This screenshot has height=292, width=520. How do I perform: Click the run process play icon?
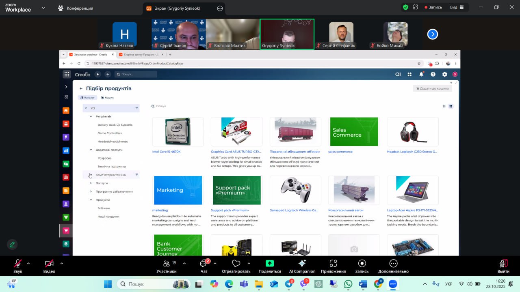97,74
